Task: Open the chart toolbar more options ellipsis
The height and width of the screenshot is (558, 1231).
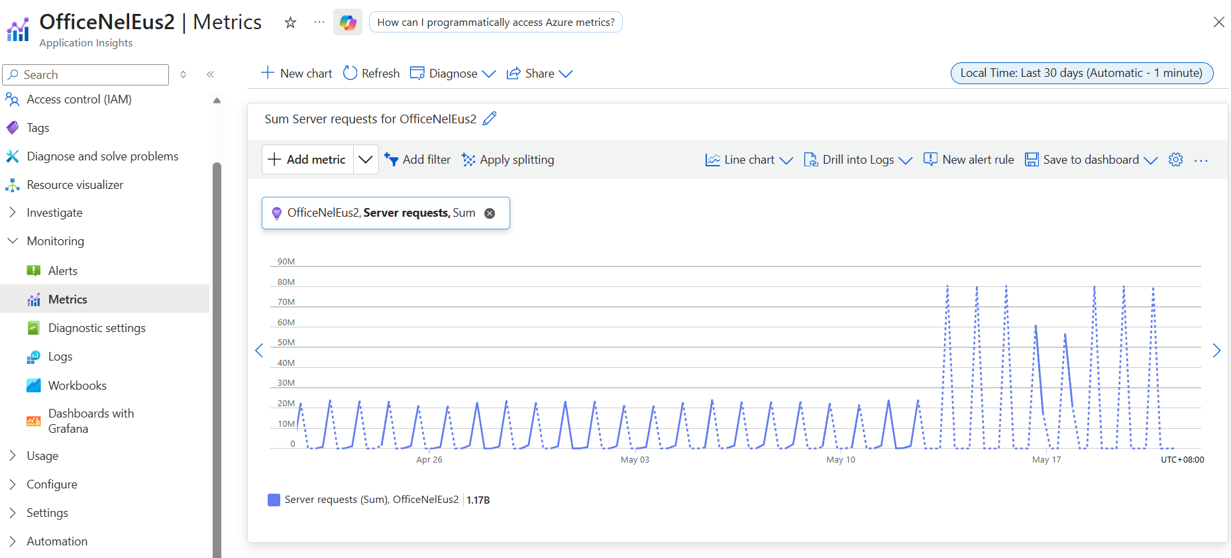Action: coord(1201,160)
